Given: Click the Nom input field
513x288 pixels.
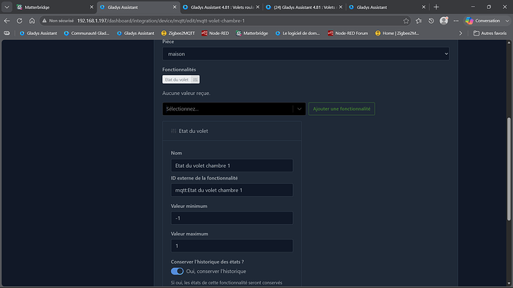Looking at the screenshot, I should (x=232, y=166).
